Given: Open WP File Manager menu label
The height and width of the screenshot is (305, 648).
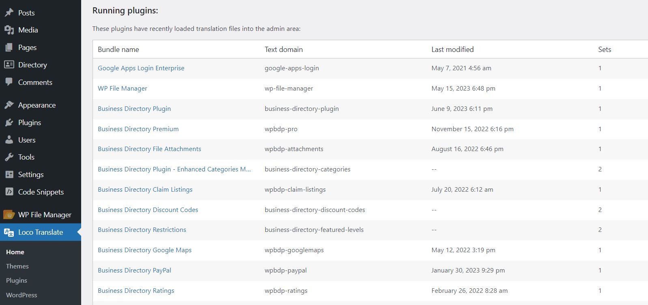Looking at the screenshot, I should click(x=45, y=215).
